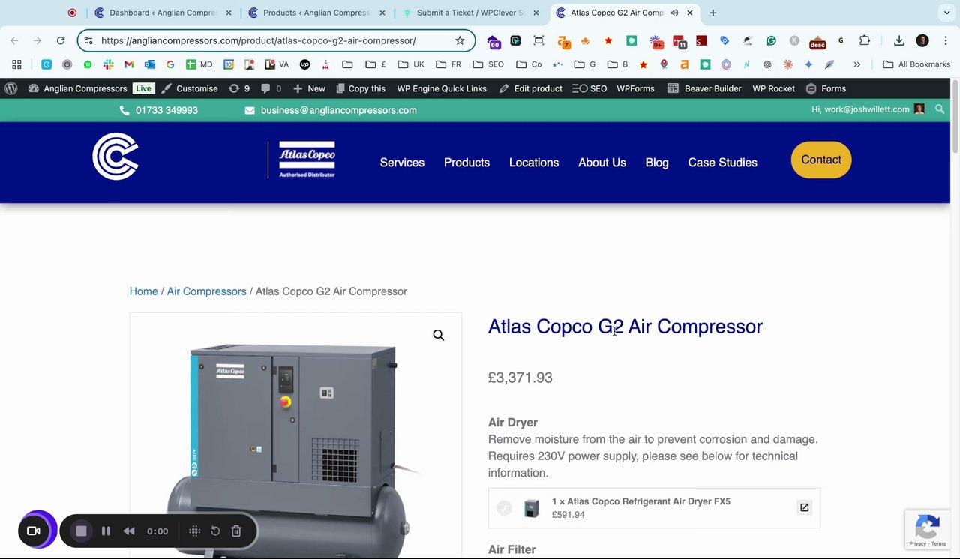Email business@angliancompressors.com link
This screenshot has height=559, width=960.
pos(331,110)
